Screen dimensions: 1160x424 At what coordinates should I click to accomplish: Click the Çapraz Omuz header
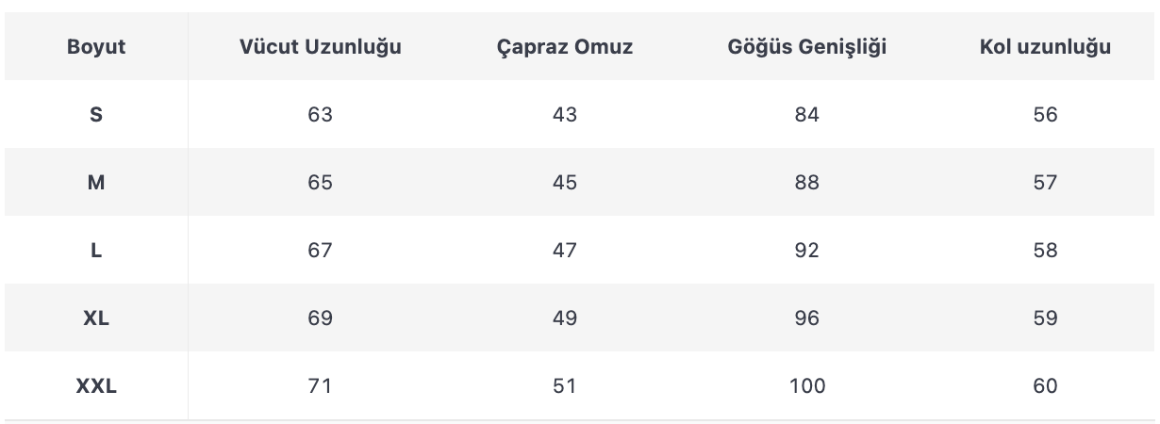click(564, 46)
